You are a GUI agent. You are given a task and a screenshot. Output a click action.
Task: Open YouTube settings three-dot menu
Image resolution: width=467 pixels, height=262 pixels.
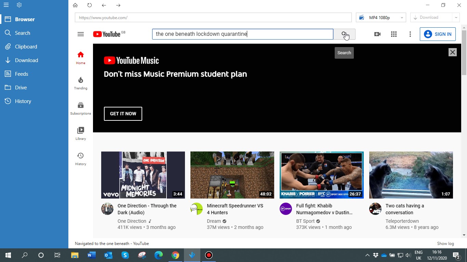(410, 34)
